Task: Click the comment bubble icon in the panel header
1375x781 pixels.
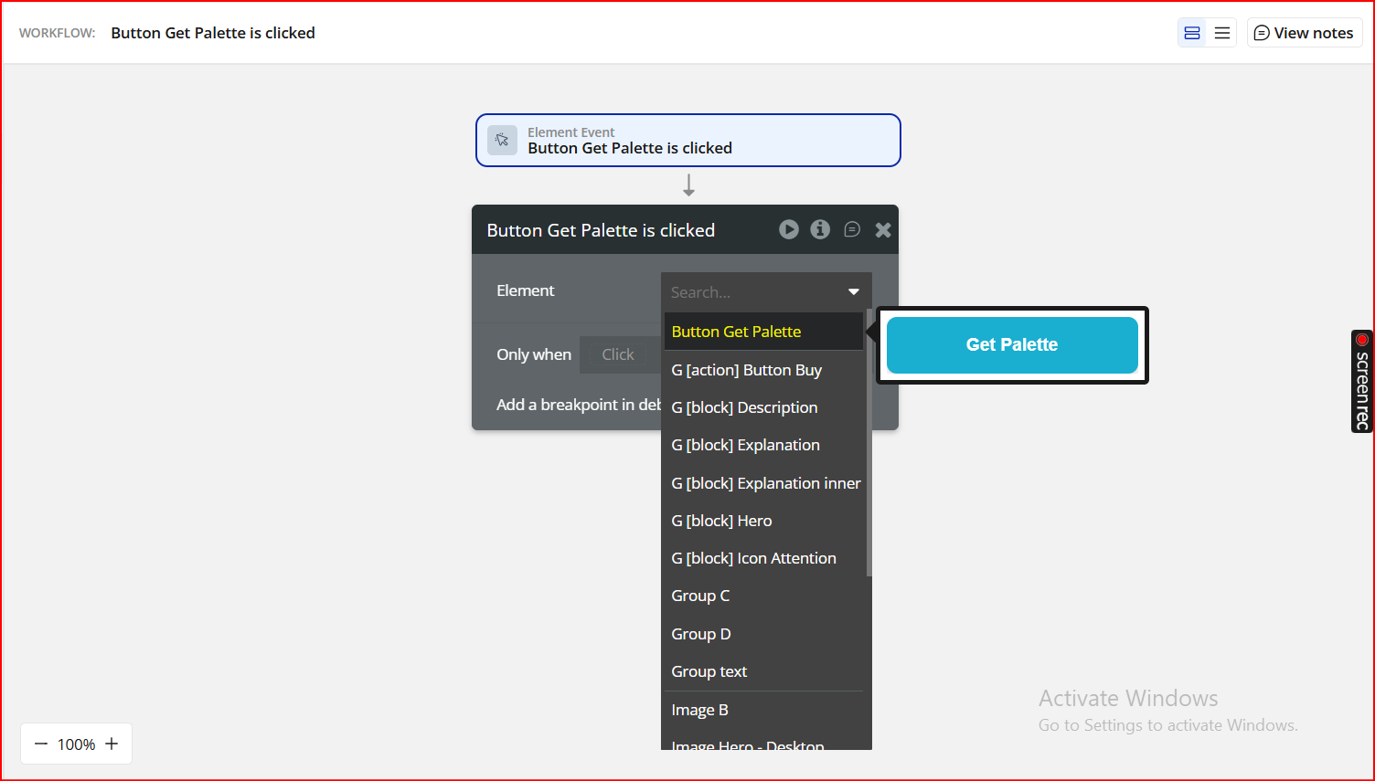Action: coord(852,229)
